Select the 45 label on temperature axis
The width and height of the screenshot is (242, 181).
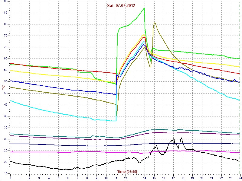tap(5, 105)
